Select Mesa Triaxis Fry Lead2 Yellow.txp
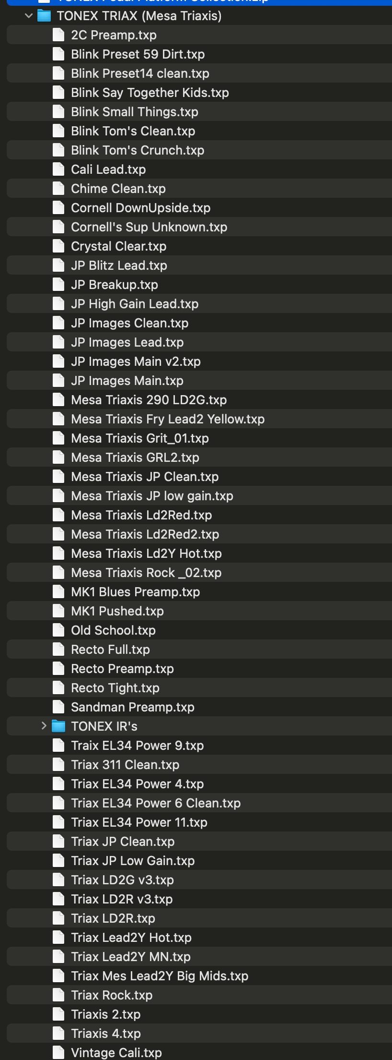This screenshot has height=1060, width=392. [x=167, y=419]
